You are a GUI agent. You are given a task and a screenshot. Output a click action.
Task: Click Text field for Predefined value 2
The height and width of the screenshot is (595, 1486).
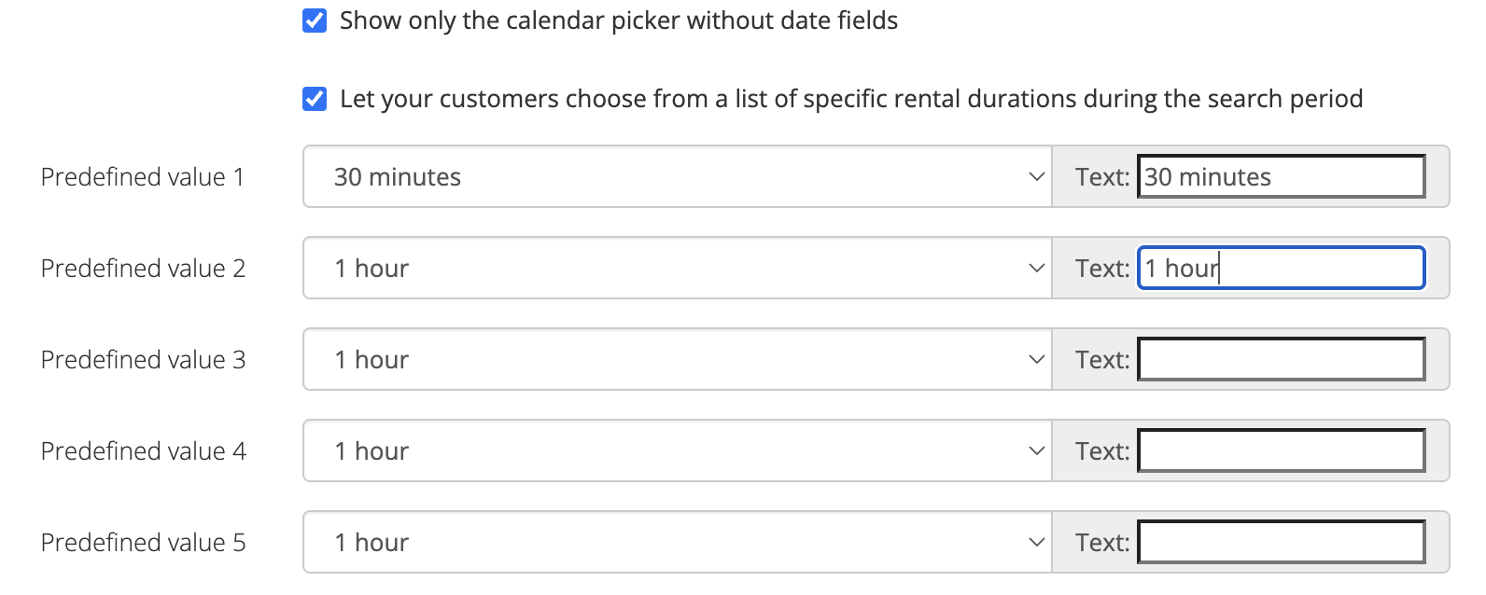(1281, 268)
